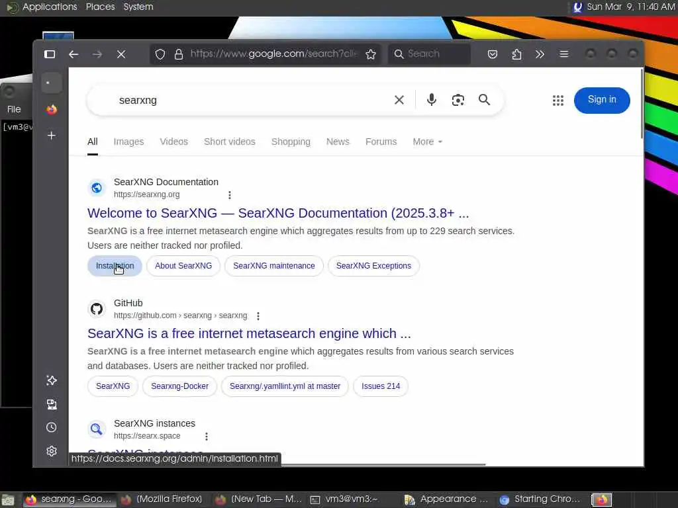Open File menu in background terminal window
This screenshot has width=678, height=508.
(x=14, y=109)
